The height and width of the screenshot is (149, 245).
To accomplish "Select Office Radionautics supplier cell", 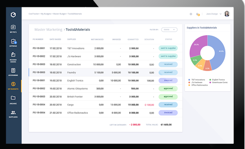I will tap(78, 113).
